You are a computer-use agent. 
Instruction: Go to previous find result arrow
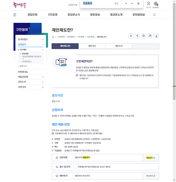coord(126,3)
